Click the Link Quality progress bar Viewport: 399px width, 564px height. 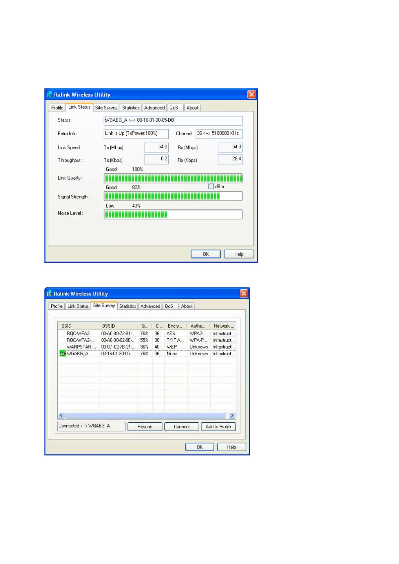tap(173, 178)
